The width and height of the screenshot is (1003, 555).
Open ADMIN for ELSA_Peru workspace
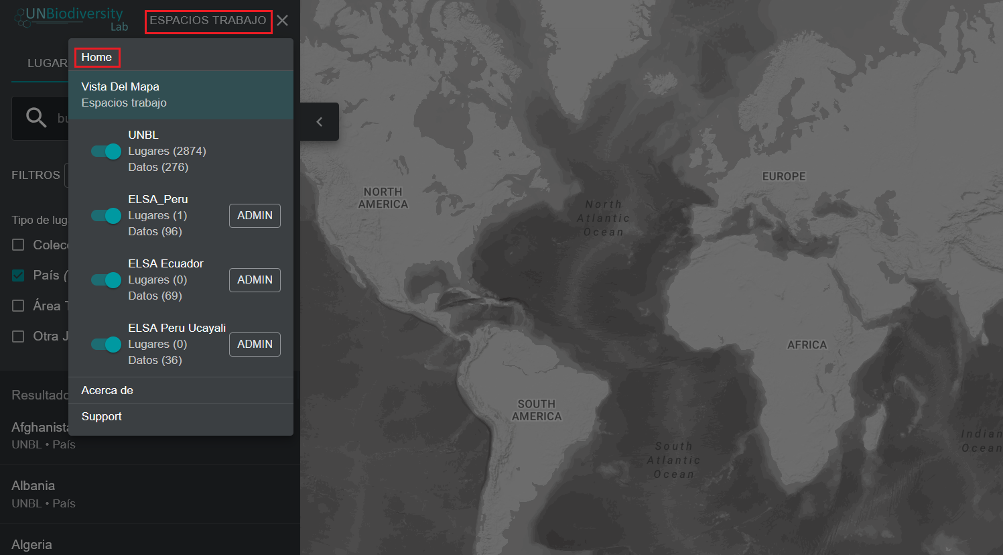[x=255, y=216]
